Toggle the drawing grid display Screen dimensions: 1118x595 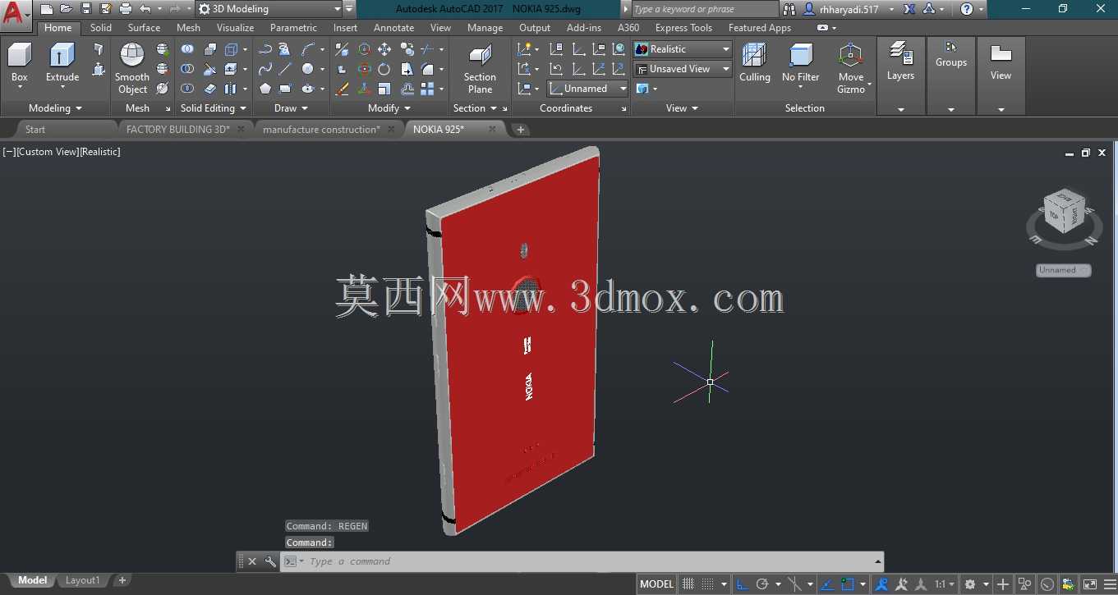click(x=688, y=584)
